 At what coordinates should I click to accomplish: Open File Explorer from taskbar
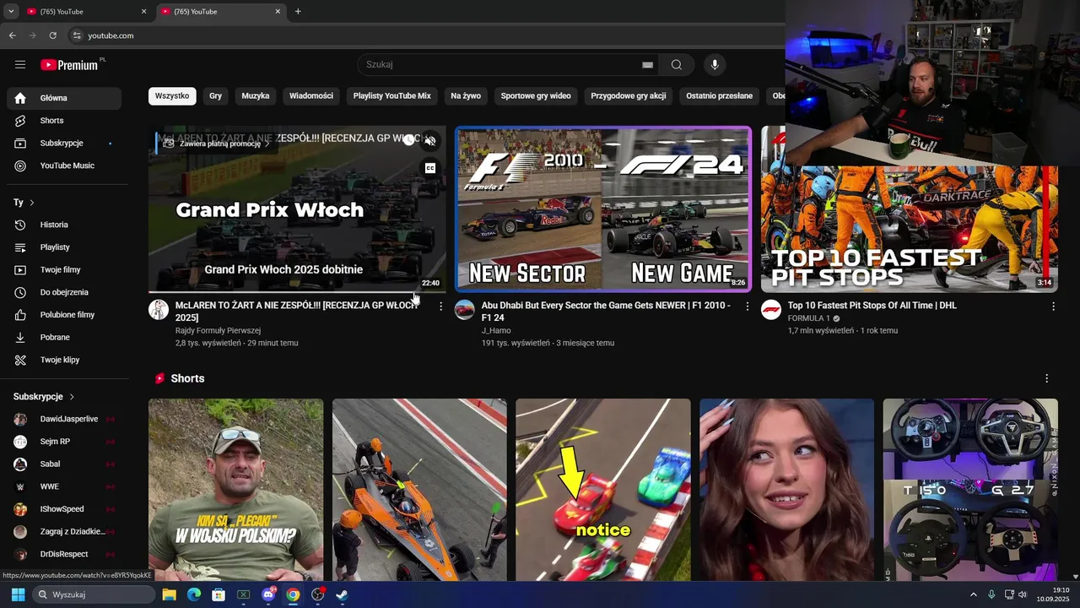coord(169,594)
